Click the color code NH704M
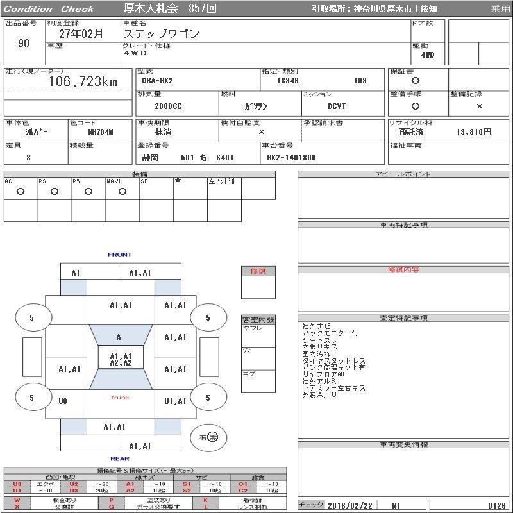The width and height of the screenshot is (513, 513). (101, 132)
